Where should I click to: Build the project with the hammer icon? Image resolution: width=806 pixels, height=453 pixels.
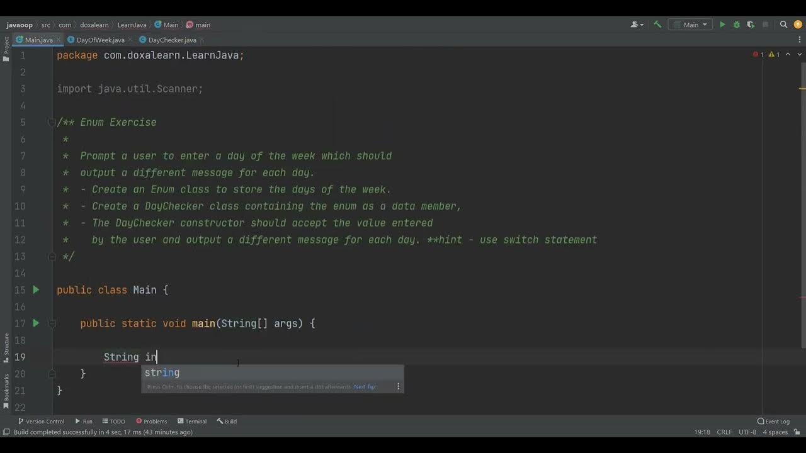(x=657, y=25)
